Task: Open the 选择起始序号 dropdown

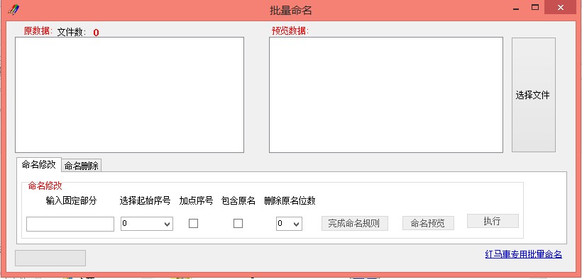Action: pyautogui.click(x=147, y=224)
